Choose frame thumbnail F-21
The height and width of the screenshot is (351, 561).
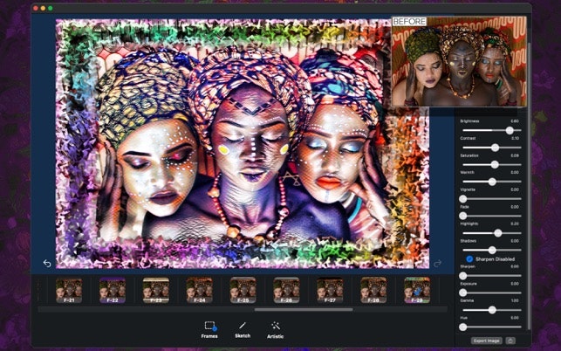69,290
